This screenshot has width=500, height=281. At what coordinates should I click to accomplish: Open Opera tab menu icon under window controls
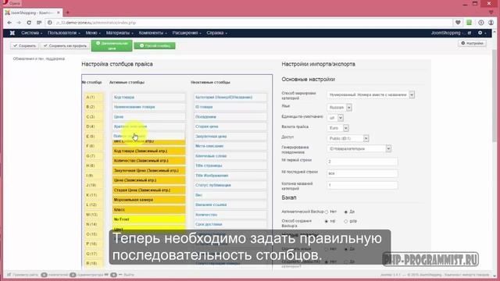click(491, 12)
